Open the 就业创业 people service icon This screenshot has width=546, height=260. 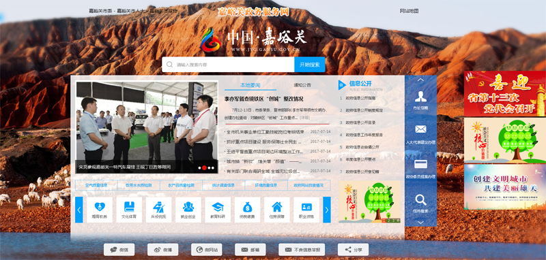[x=188, y=210]
